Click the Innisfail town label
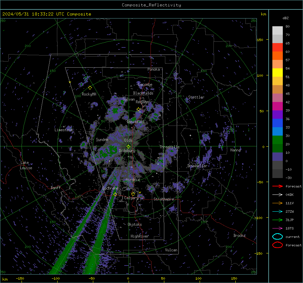 tap(136, 122)
